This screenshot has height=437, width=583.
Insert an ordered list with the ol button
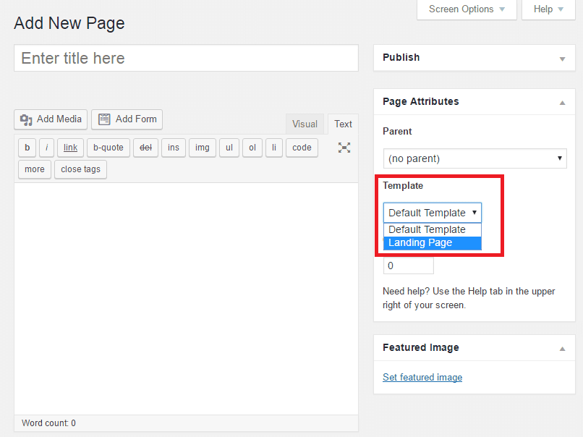coord(252,148)
